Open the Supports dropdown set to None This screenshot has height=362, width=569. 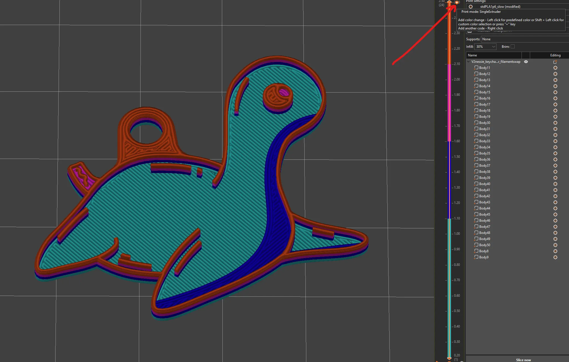525,39
